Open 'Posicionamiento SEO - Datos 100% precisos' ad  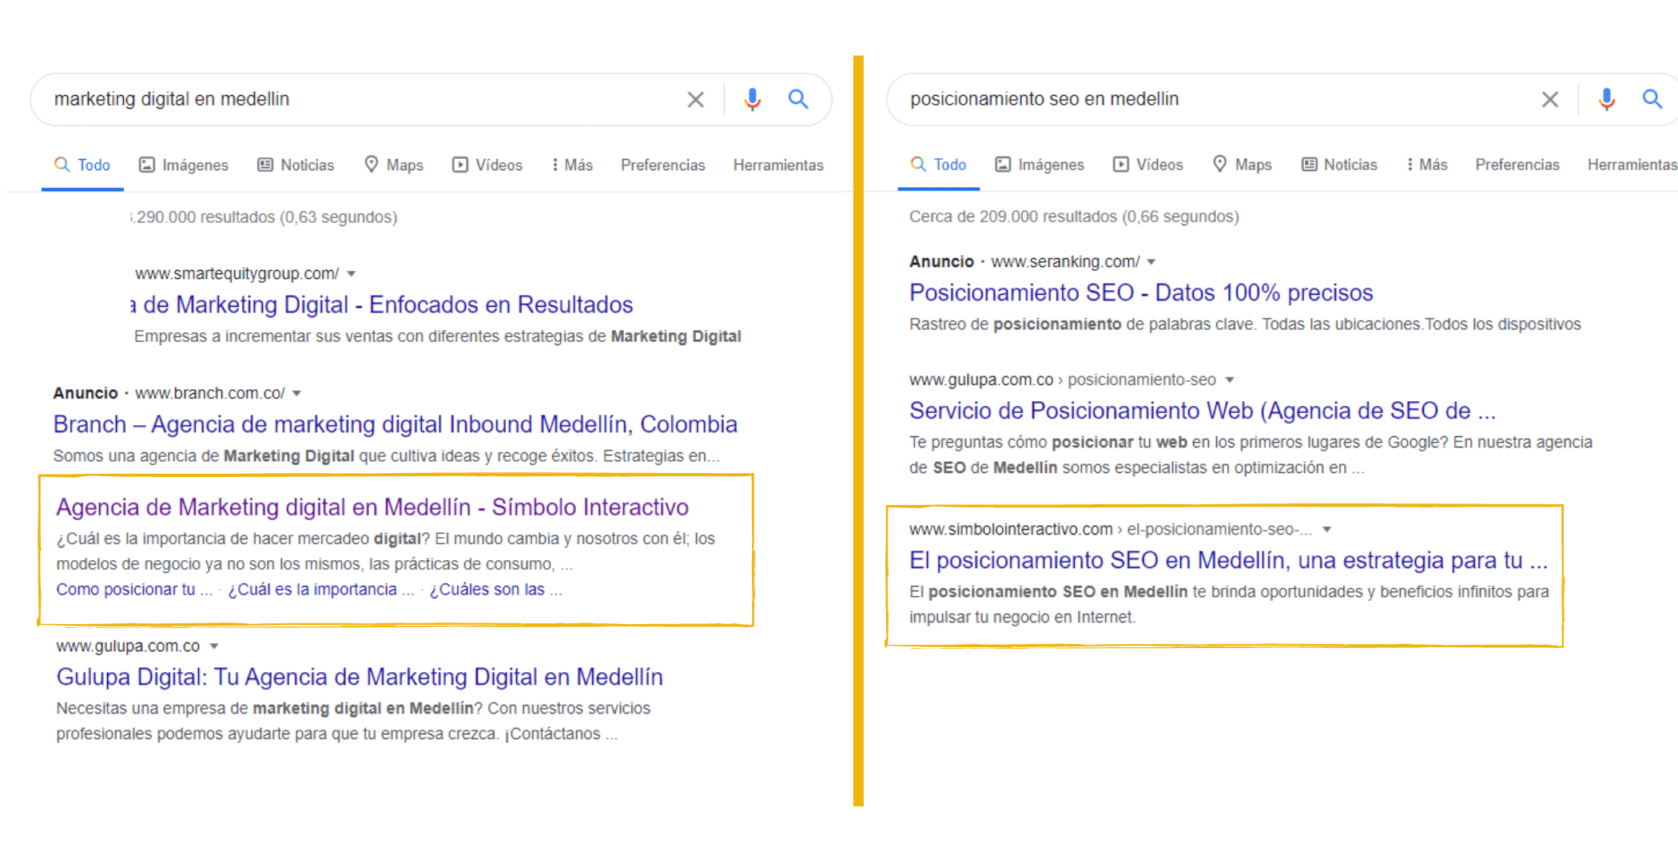(x=1140, y=292)
